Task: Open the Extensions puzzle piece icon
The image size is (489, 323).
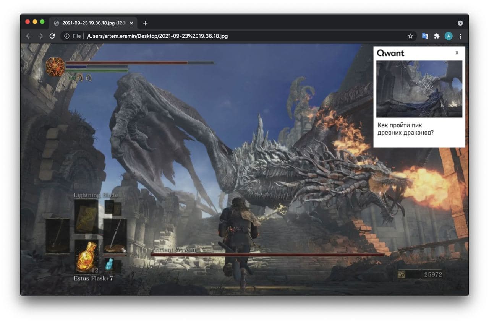Action: pos(437,36)
